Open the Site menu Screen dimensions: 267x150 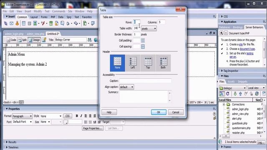click(70, 11)
